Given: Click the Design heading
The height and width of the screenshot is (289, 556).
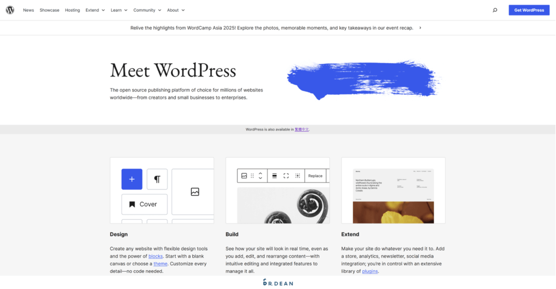Looking at the screenshot, I should tap(119, 234).
